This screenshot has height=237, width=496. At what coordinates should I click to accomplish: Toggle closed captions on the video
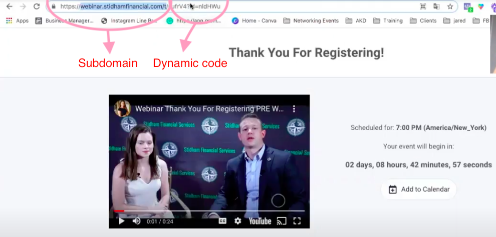pos(222,221)
